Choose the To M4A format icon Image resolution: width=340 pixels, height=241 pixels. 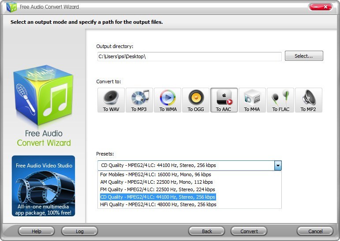252,100
